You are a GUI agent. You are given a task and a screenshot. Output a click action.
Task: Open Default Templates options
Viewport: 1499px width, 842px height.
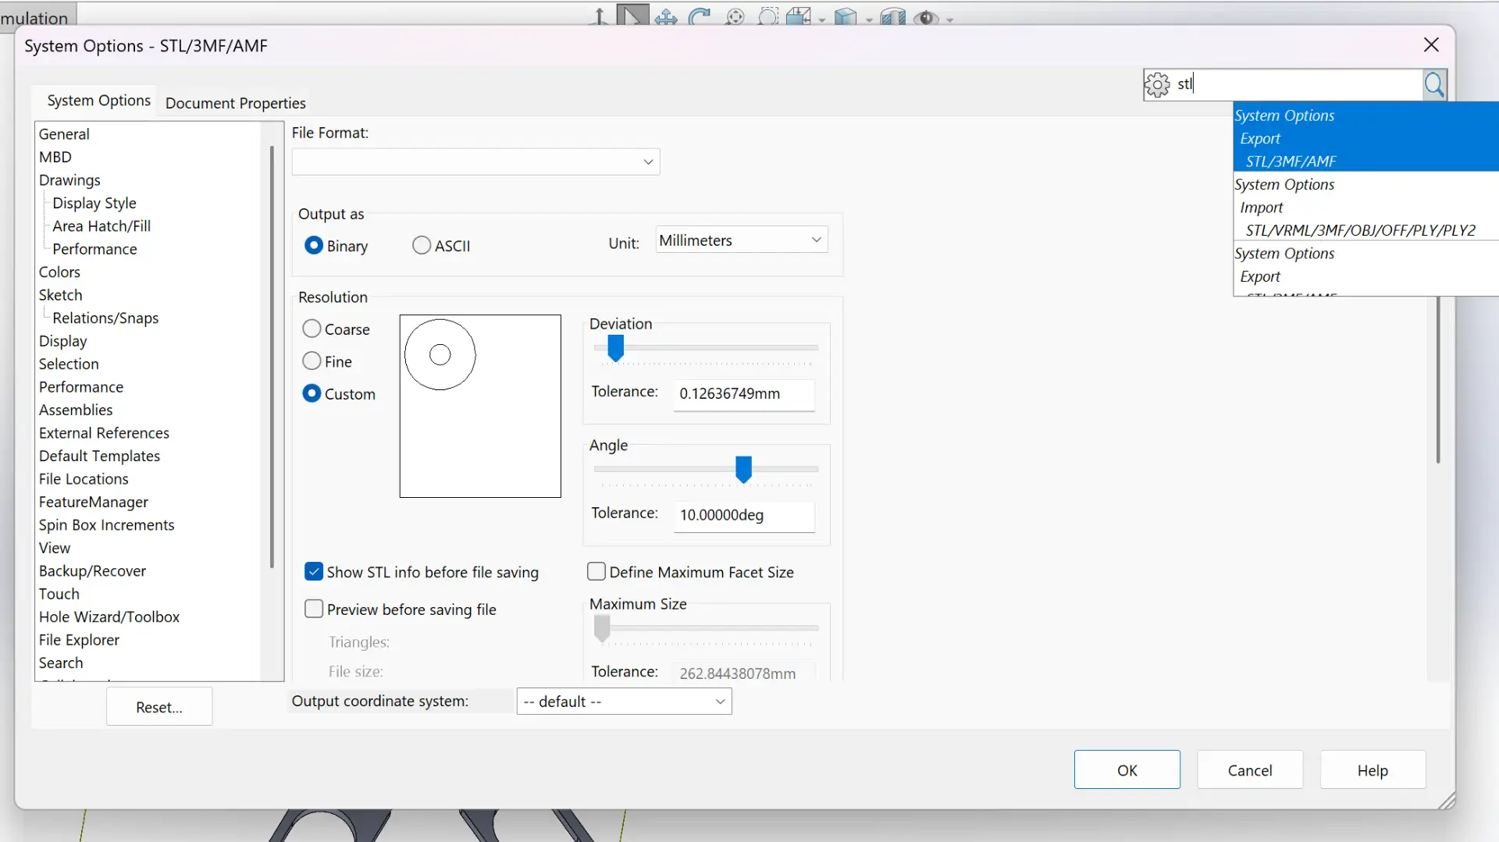99,457
